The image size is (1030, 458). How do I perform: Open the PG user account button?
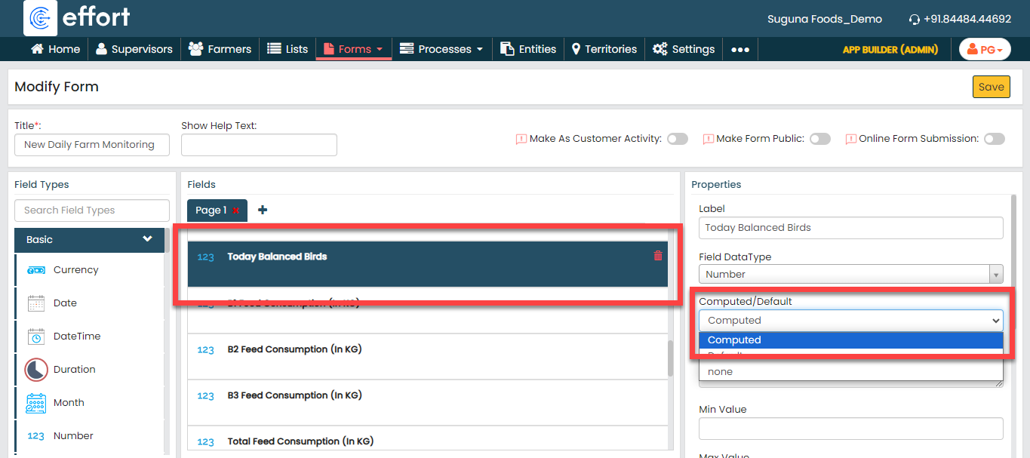984,49
